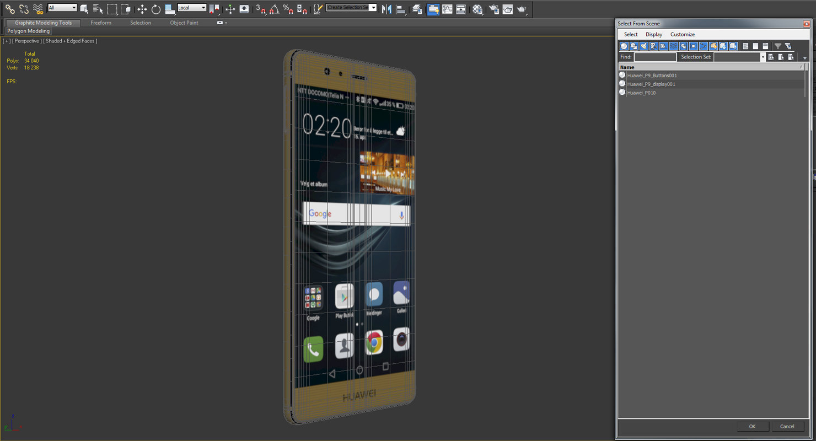Click the Render Production teapot
The image size is (816, 441).
522,9
